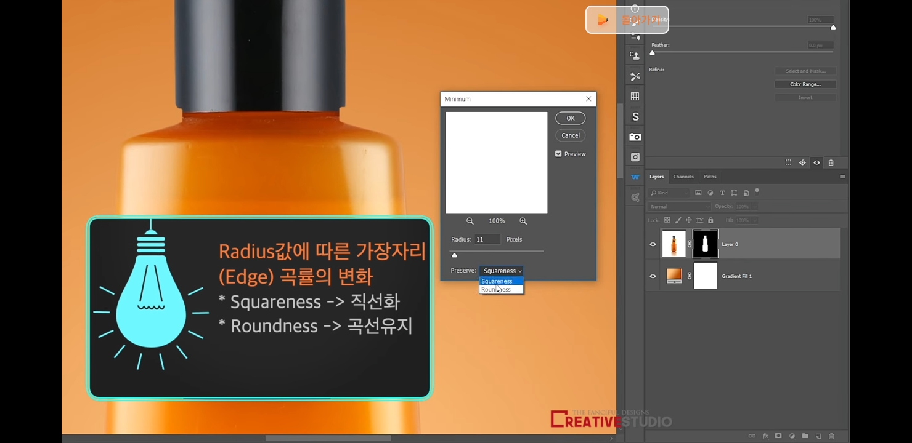
Task: Delete layer with trash icon
Action: (x=831, y=436)
